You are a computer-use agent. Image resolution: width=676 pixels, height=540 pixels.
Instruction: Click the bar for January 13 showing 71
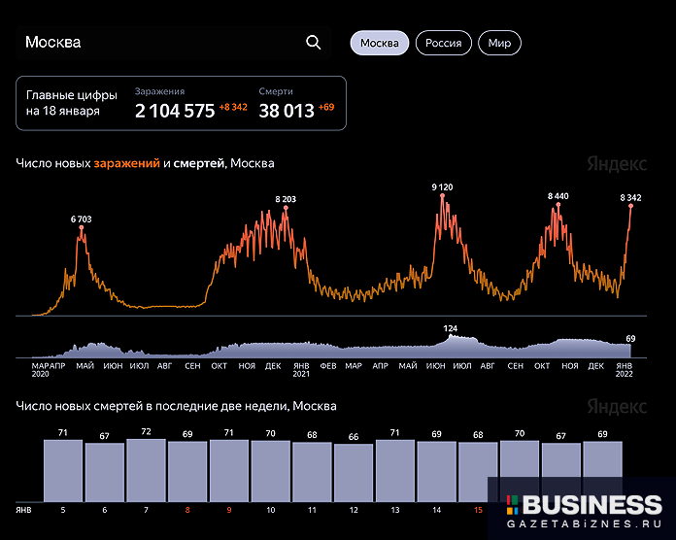tap(395, 469)
